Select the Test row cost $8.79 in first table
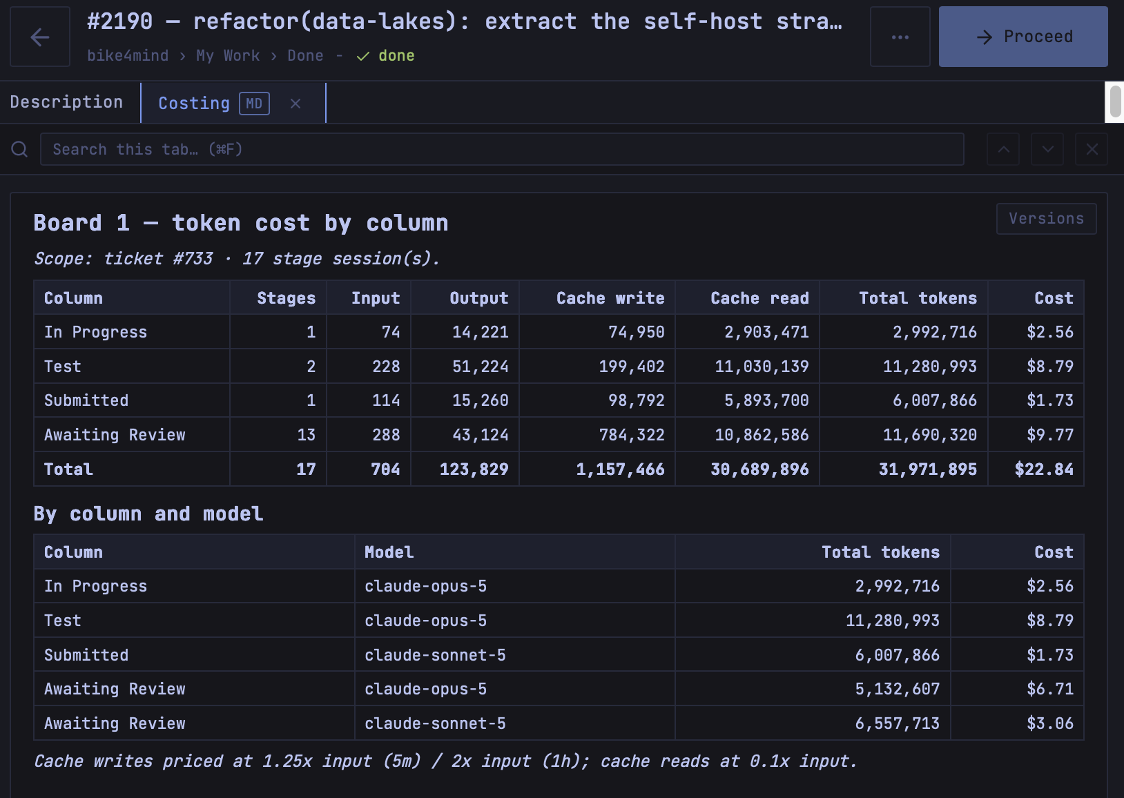Viewport: 1124px width, 798px height. [1049, 367]
